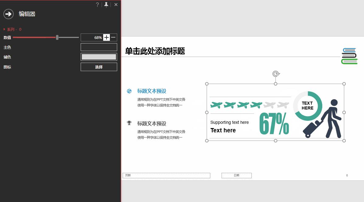Click the 选择 button to pick an icon
This screenshot has width=364, height=202.
tap(99, 67)
